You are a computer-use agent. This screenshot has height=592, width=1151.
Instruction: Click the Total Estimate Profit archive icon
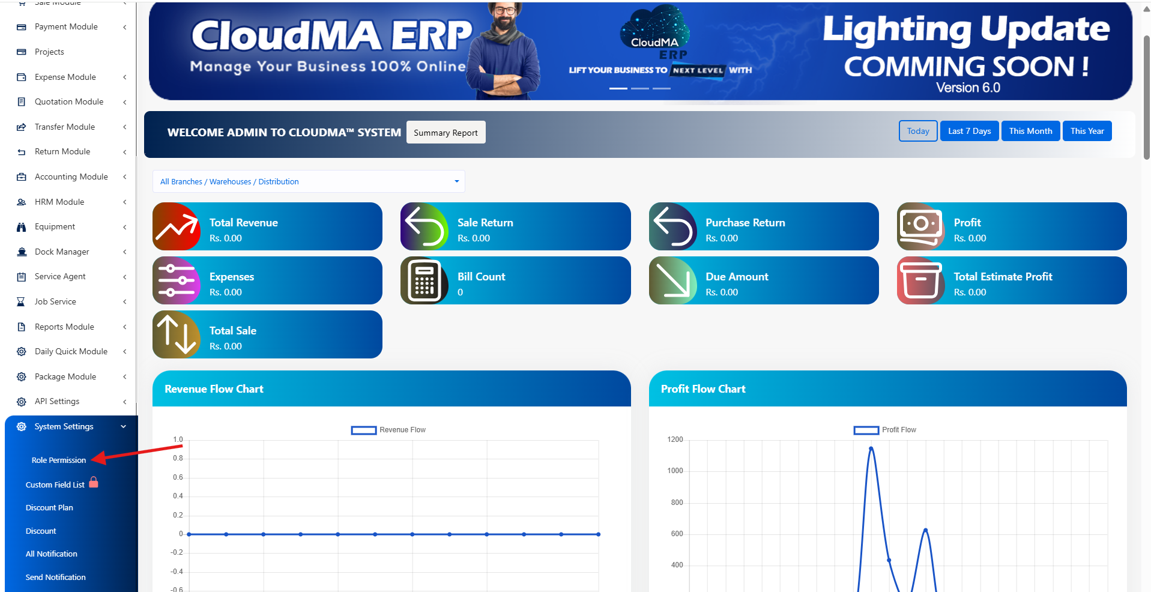pos(921,280)
